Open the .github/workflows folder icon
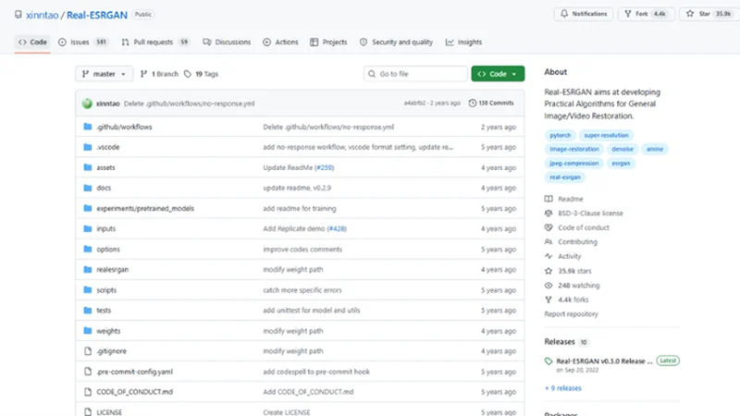The height and width of the screenshot is (416, 740). point(87,127)
